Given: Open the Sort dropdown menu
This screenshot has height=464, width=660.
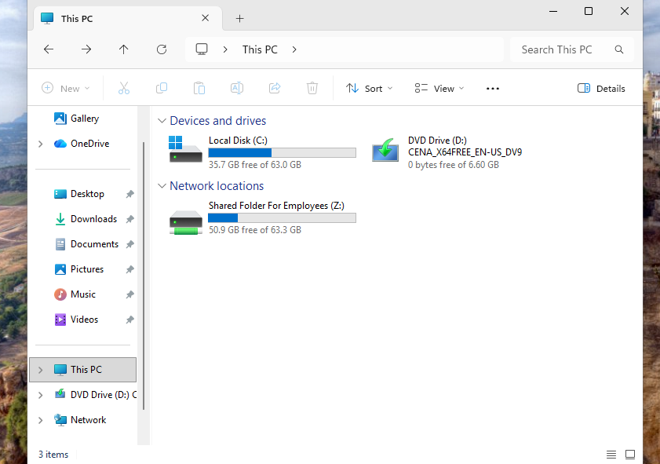Looking at the screenshot, I should point(370,89).
